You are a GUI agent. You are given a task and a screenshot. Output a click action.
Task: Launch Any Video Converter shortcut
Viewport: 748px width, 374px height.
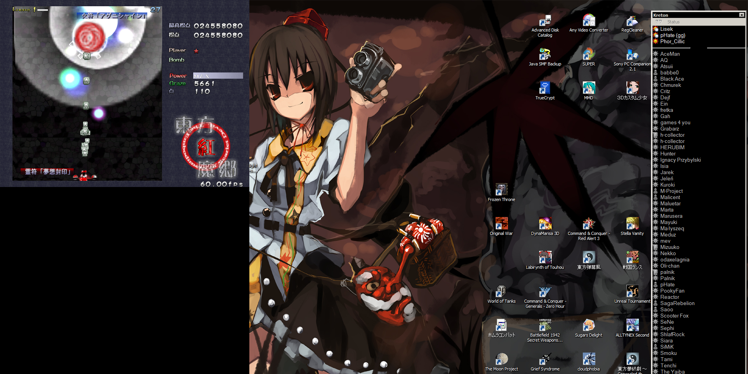[x=588, y=21]
